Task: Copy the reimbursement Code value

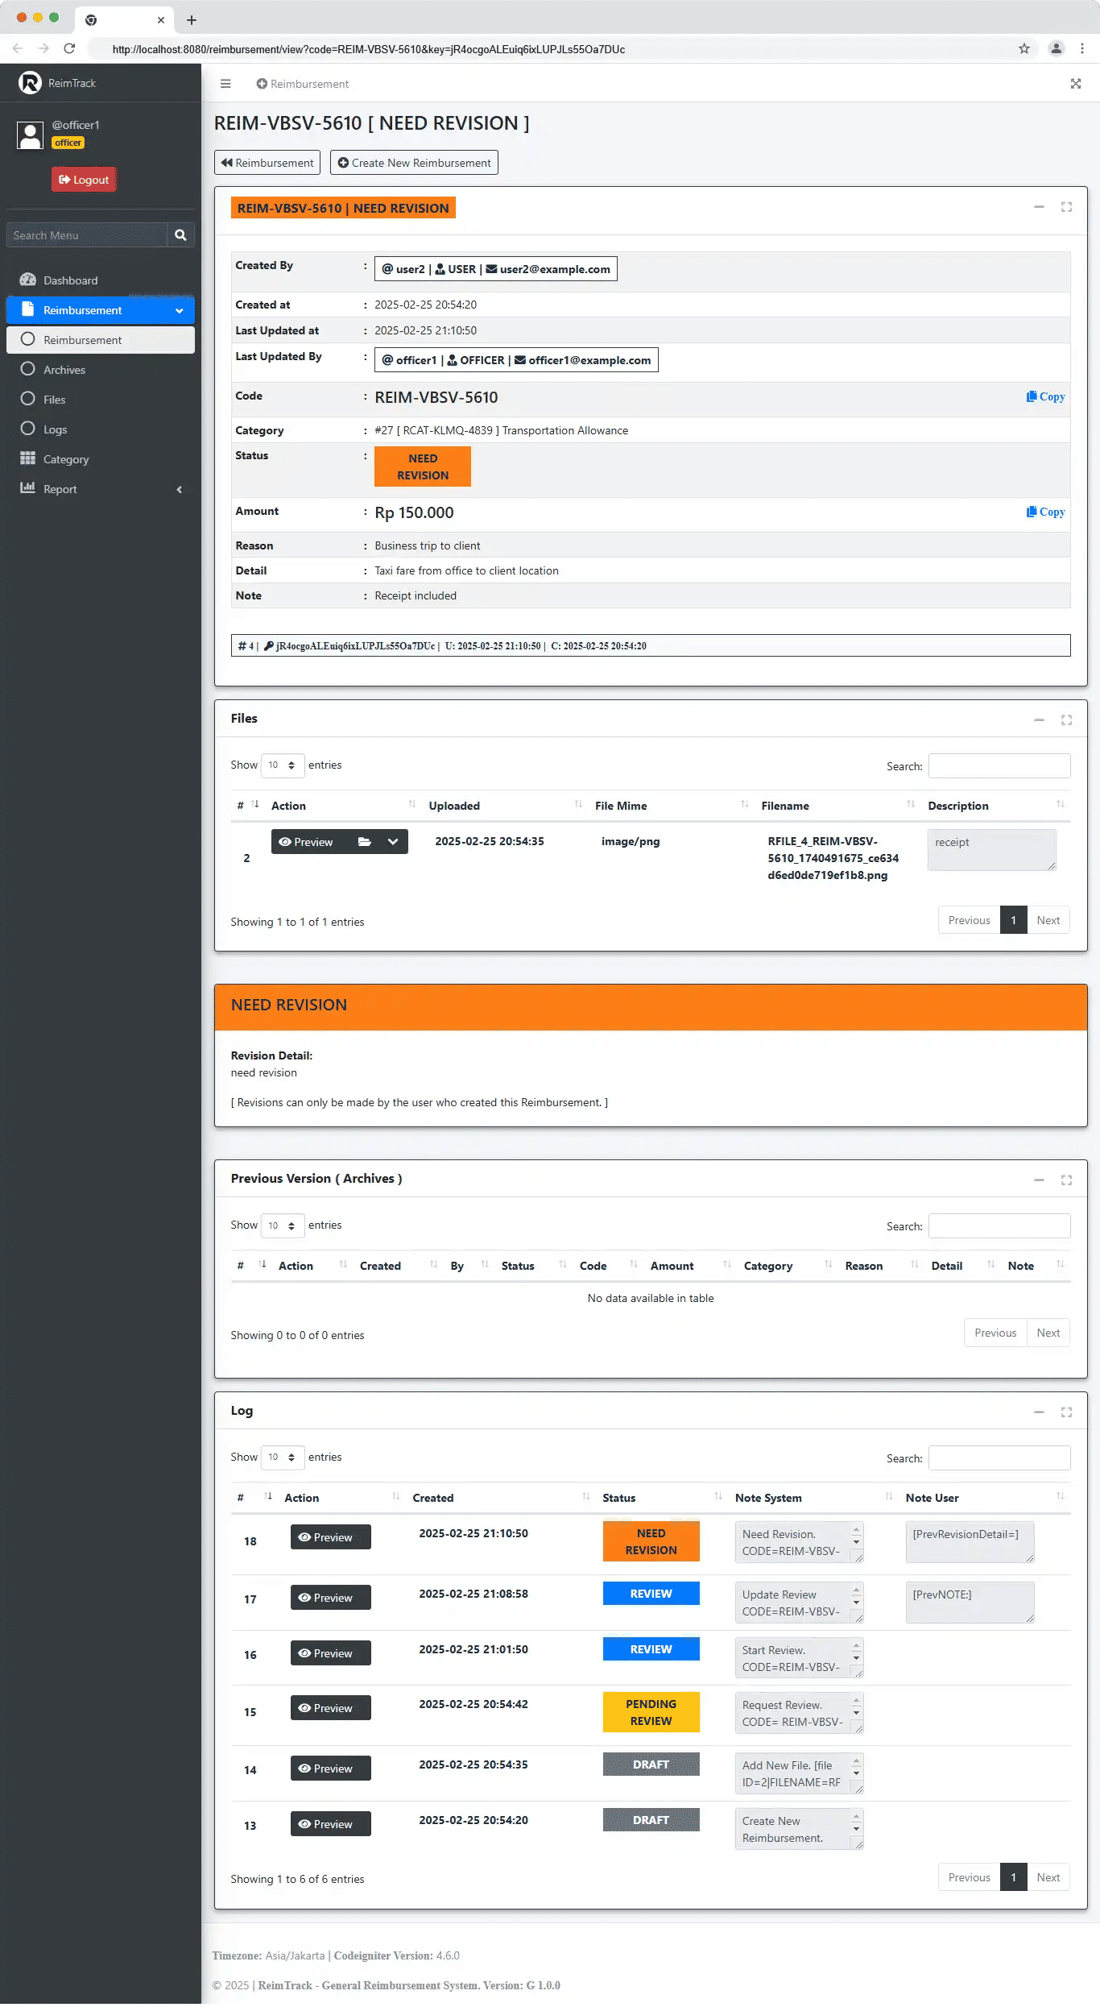Action: coord(1045,396)
